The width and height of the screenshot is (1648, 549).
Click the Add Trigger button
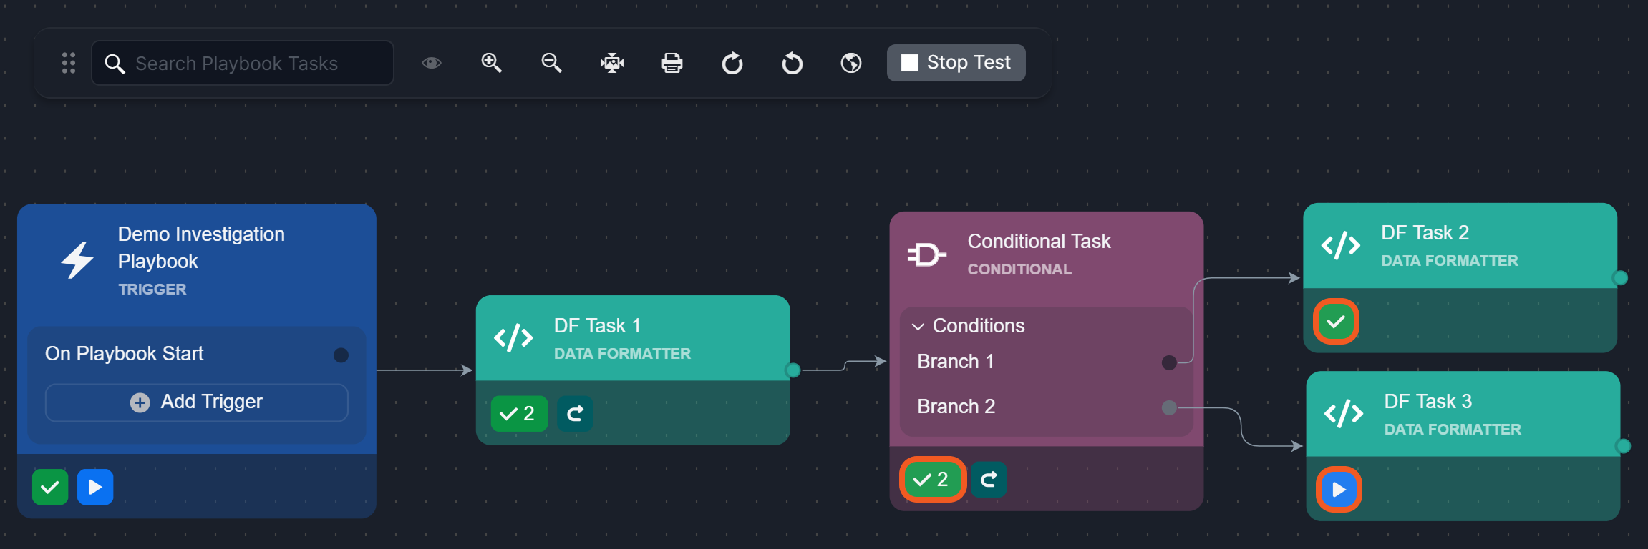pos(197,402)
